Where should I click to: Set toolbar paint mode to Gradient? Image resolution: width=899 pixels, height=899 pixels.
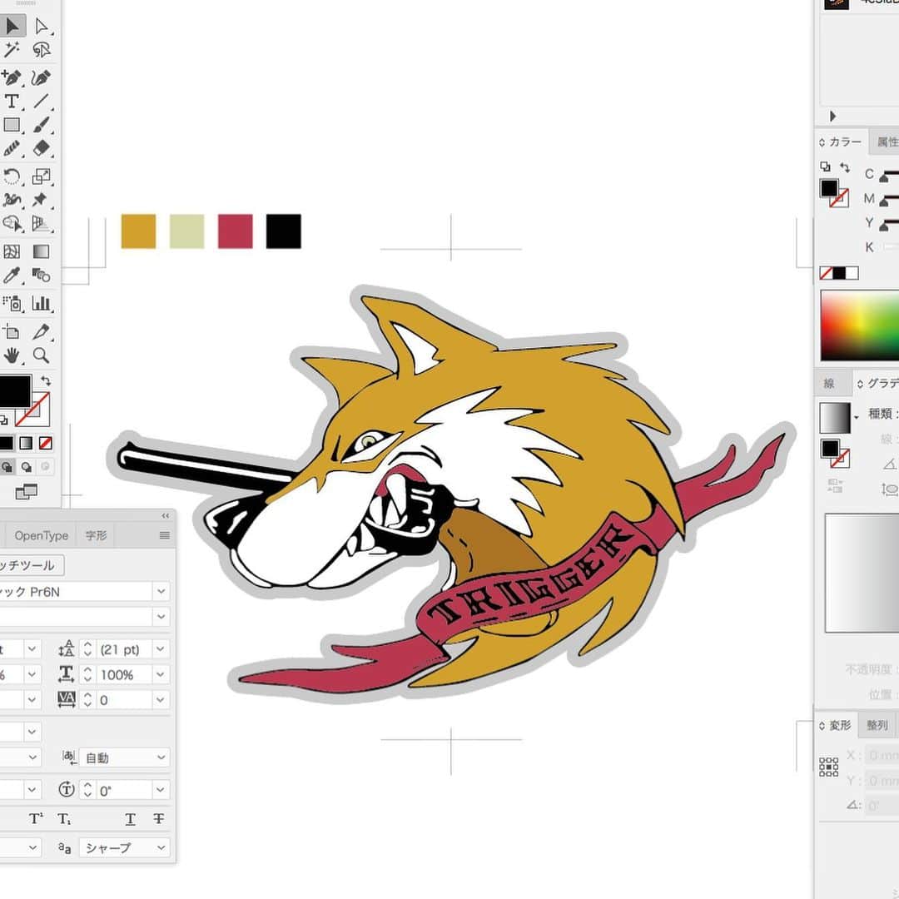[x=26, y=443]
